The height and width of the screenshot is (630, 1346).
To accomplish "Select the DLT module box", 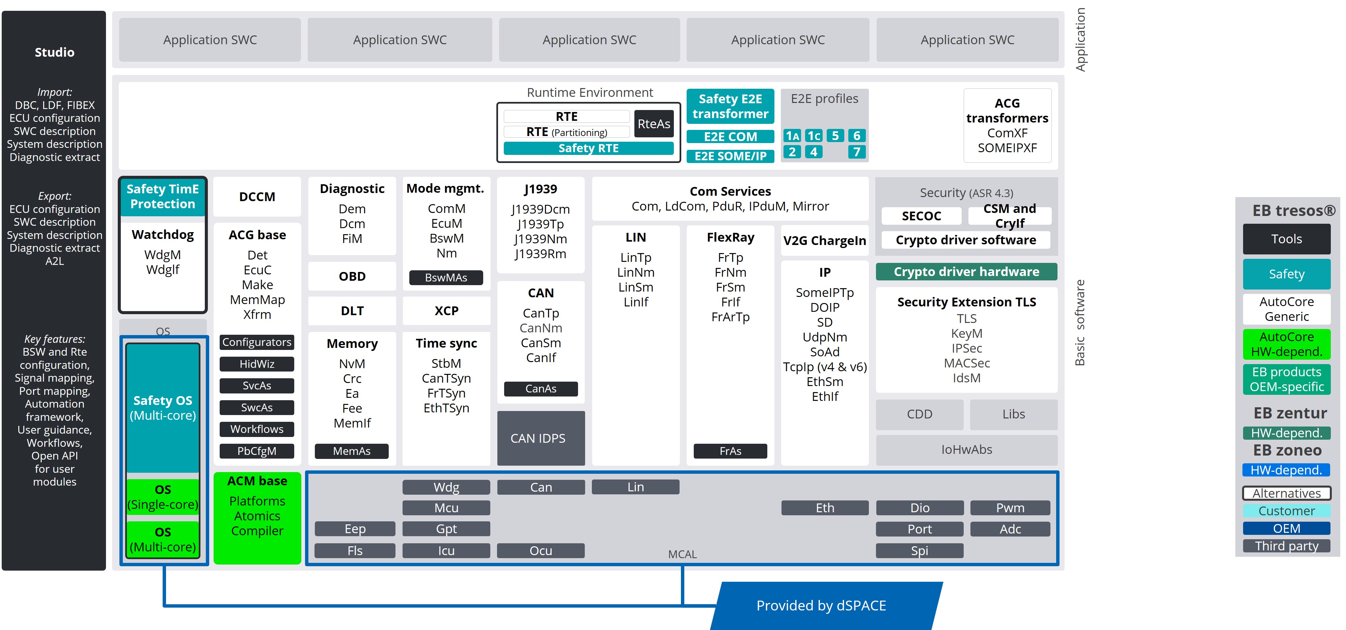I will pos(352,311).
